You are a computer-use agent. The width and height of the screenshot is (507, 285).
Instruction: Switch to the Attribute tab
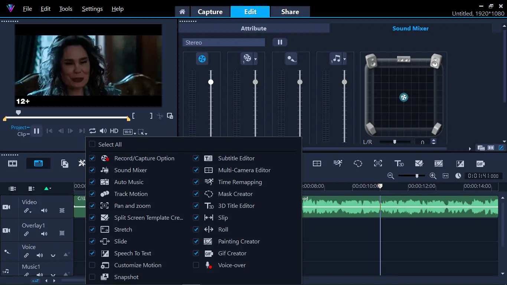pos(254,28)
